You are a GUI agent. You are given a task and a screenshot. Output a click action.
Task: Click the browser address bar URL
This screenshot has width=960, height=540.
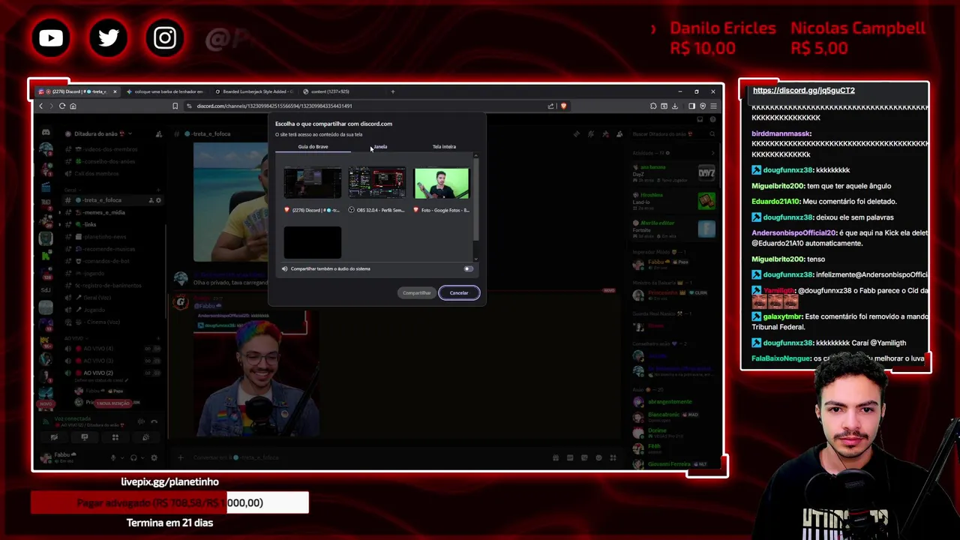[274, 106]
